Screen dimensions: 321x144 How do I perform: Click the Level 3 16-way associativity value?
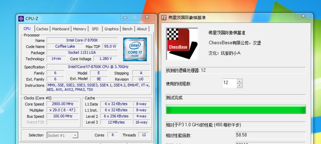click(x=141, y=122)
